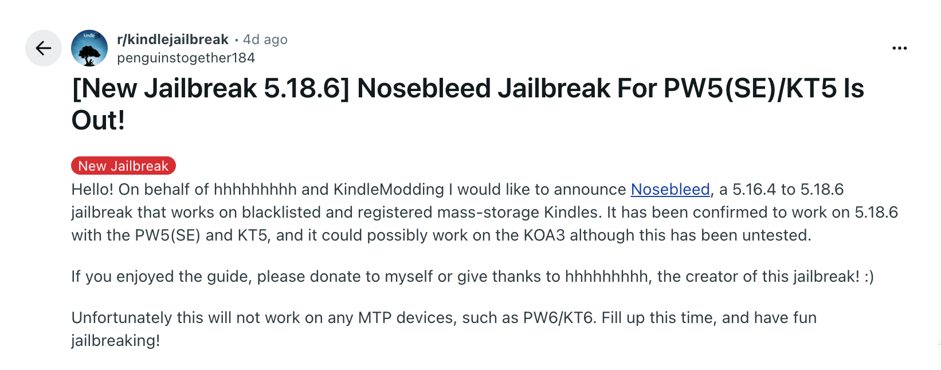Viewport: 941px width, 370px height.
Task: Click the paragraph beginning "If you enjoyed the guide"
Action: tap(472, 277)
